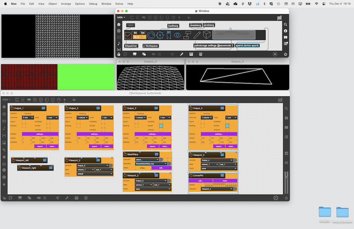Image resolution: width=354 pixels, height=229 pixels.
Task: Toggle the checkmark enable box in SPARCK toolbar
Action: tap(129, 35)
